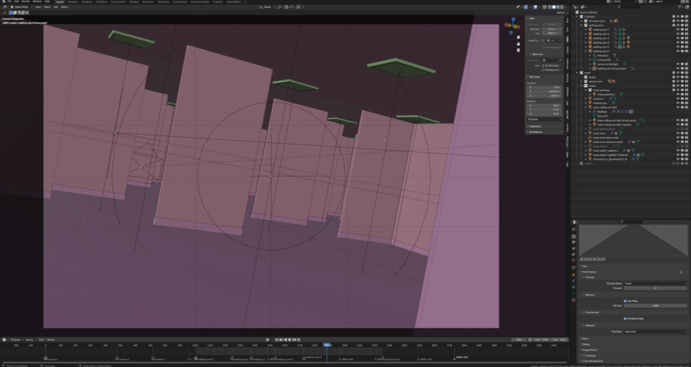Click the Playback button in timeline
691x367 pixels.
click(16, 340)
